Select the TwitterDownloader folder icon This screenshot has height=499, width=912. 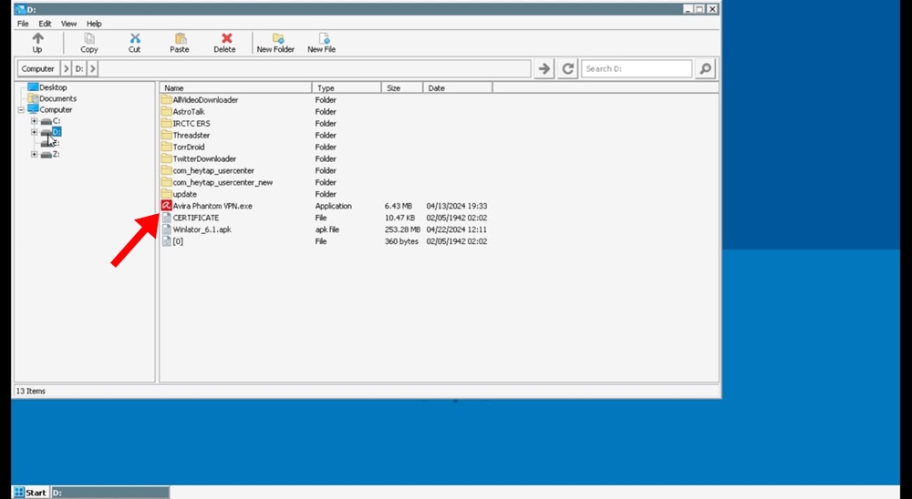click(x=166, y=158)
